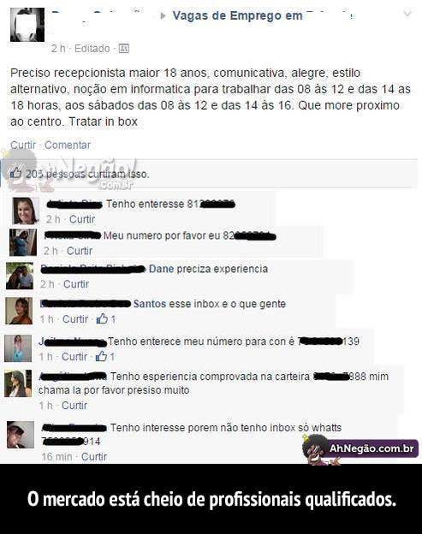Like the 'Meu numero por favor' comment
Viewport: 422px width, 534px height.
click(80, 251)
